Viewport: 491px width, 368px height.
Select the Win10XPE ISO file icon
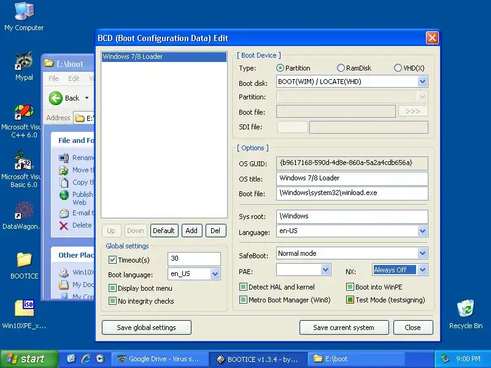pos(24,309)
